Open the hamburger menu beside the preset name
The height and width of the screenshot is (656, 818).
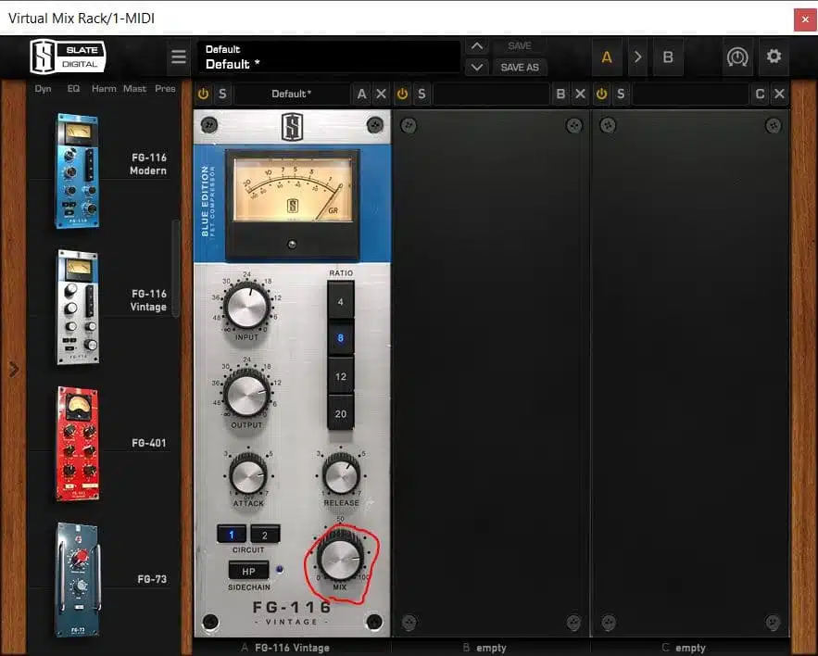tap(179, 57)
